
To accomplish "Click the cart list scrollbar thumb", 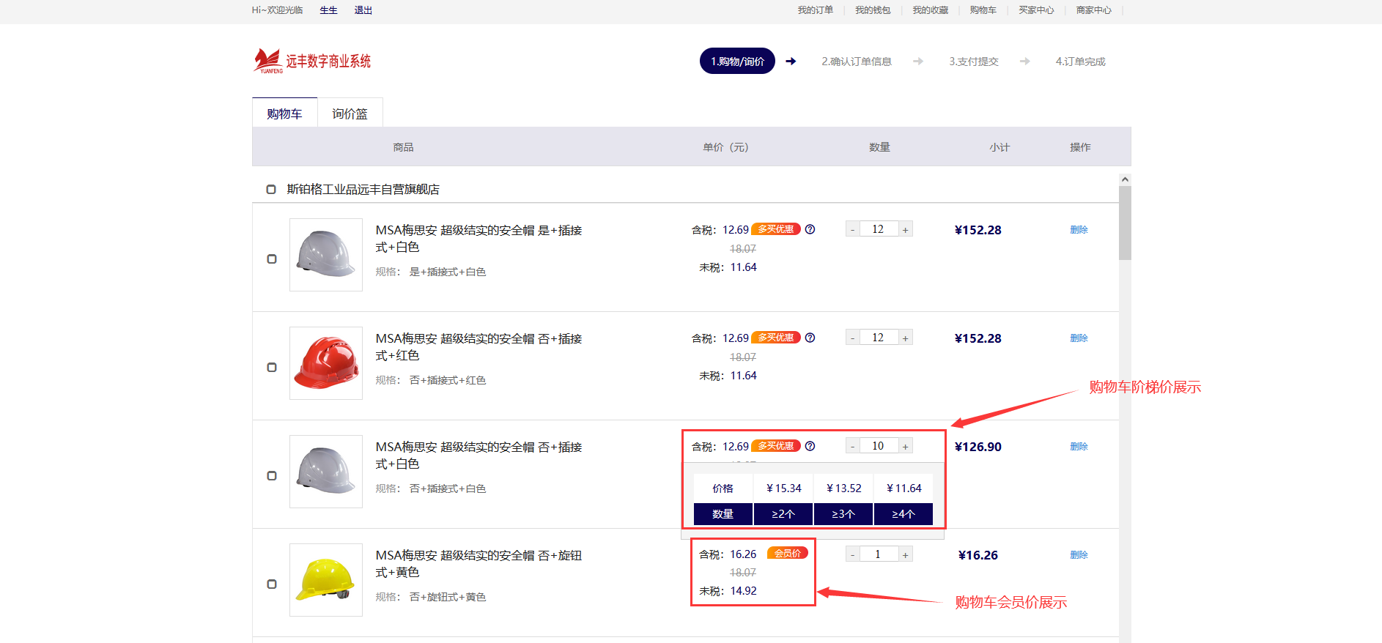I will point(1125,223).
